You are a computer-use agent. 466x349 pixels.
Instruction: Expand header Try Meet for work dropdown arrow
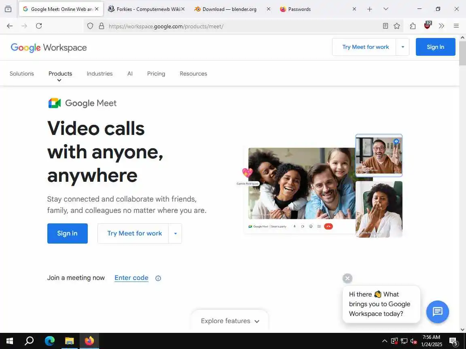(x=403, y=47)
